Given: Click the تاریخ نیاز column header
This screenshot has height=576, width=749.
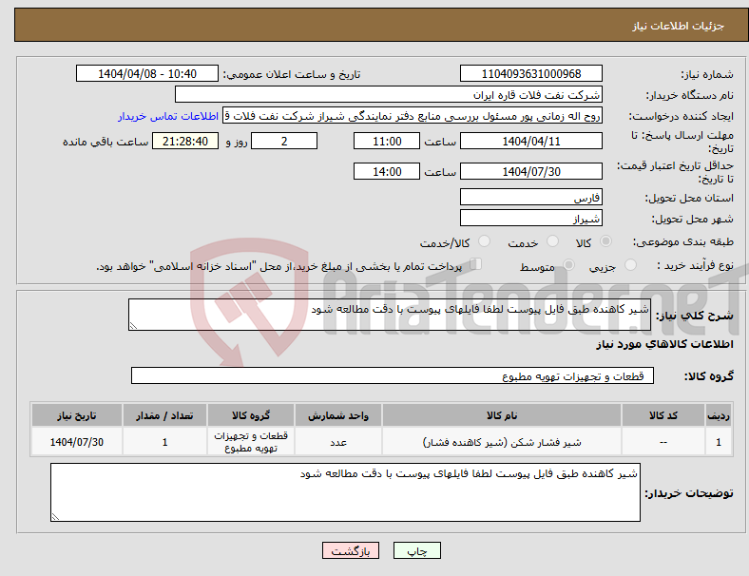Looking at the screenshot, I should [x=77, y=415].
